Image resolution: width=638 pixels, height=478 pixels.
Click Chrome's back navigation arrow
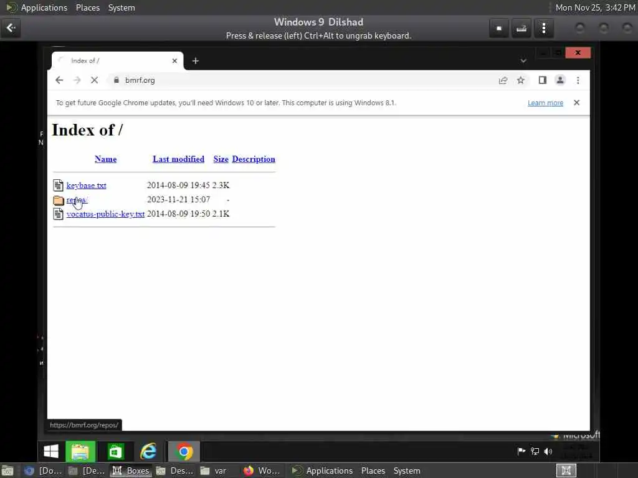[59, 80]
